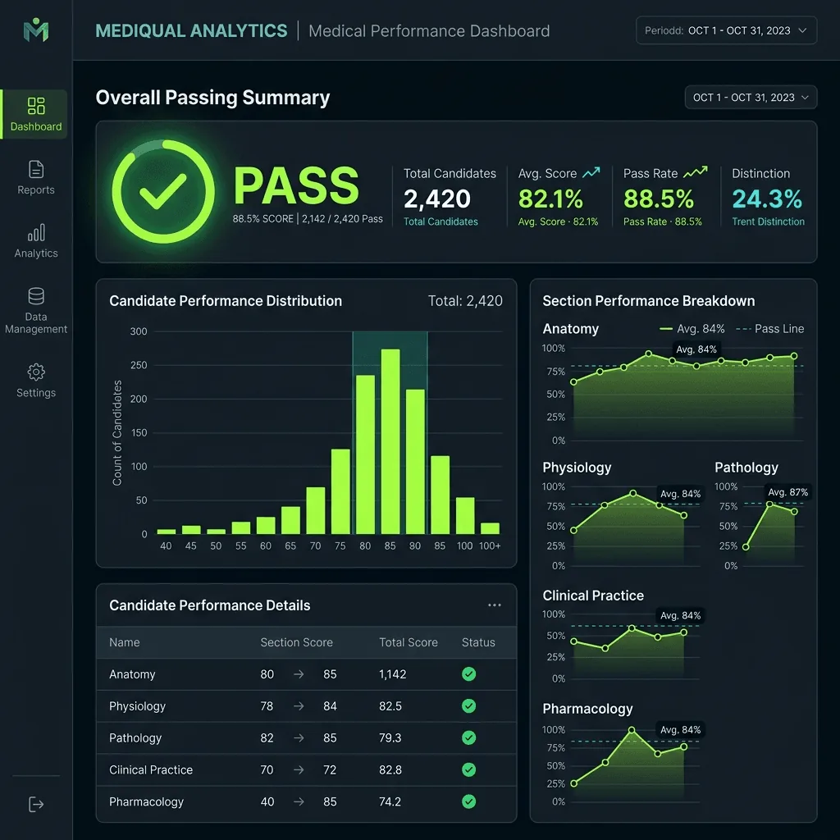Click the logout icon in the sidebar
840x840 pixels.
[36, 804]
